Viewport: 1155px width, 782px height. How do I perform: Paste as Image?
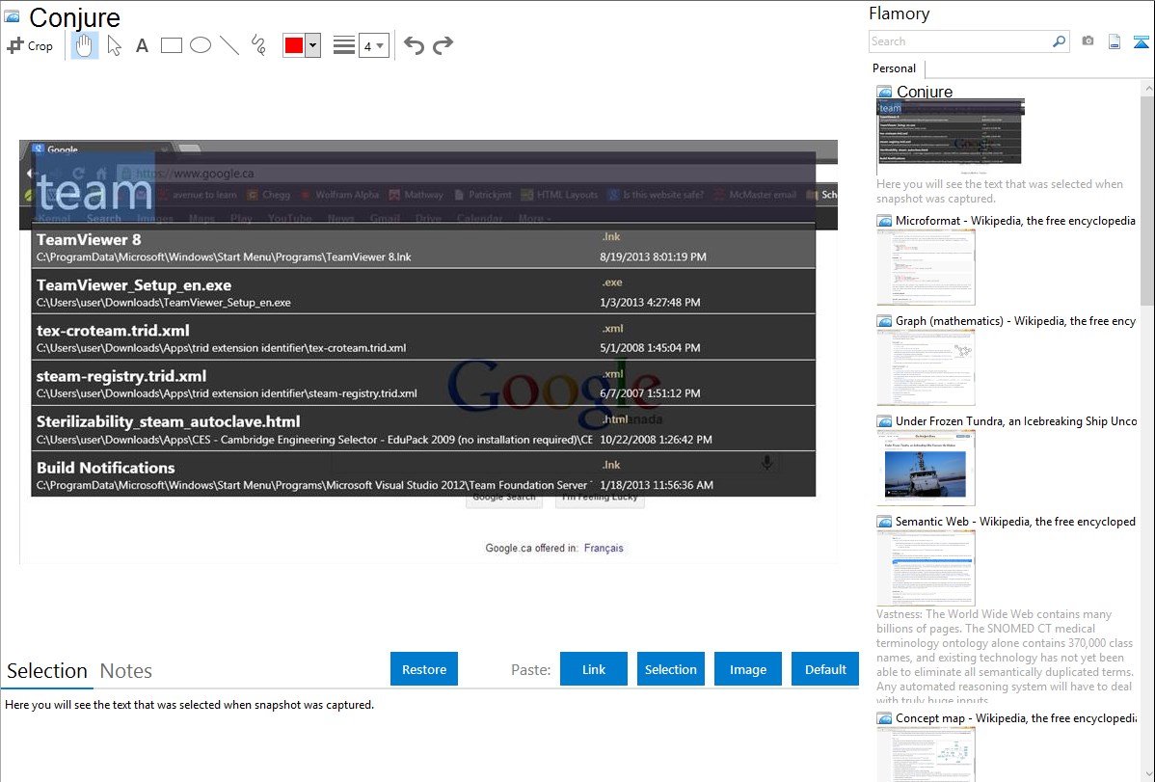click(747, 669)
